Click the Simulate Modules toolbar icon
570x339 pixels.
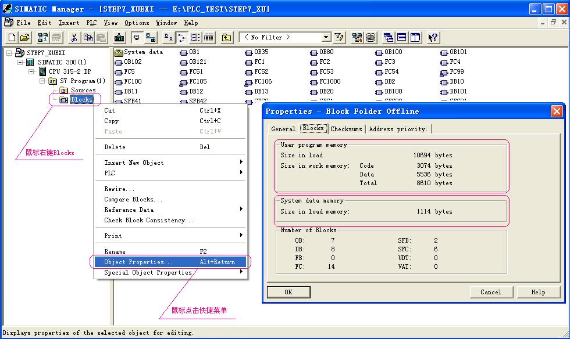pos(370,37)
